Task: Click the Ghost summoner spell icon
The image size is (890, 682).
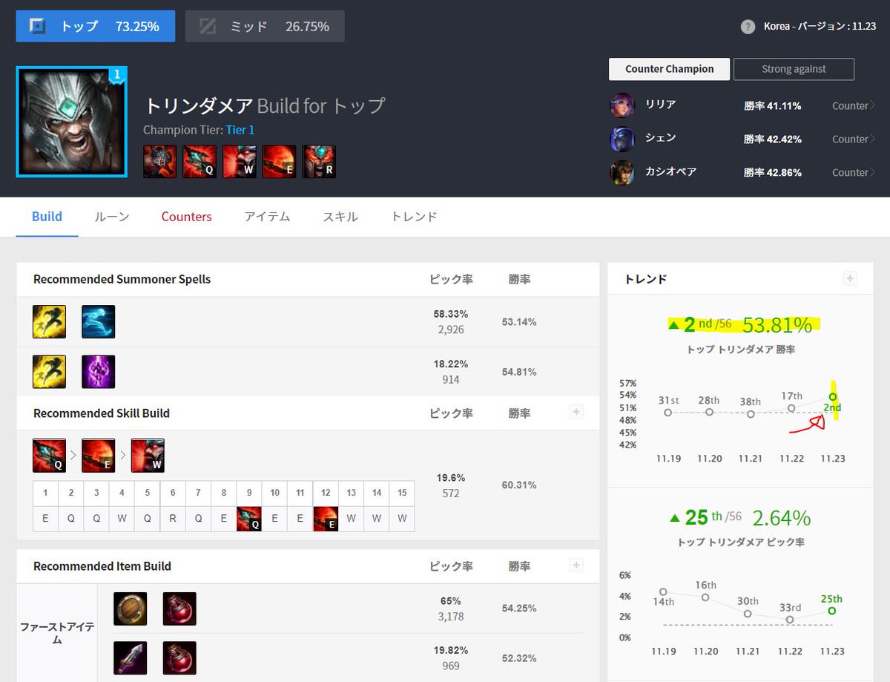Action: [x=98, y=322]
